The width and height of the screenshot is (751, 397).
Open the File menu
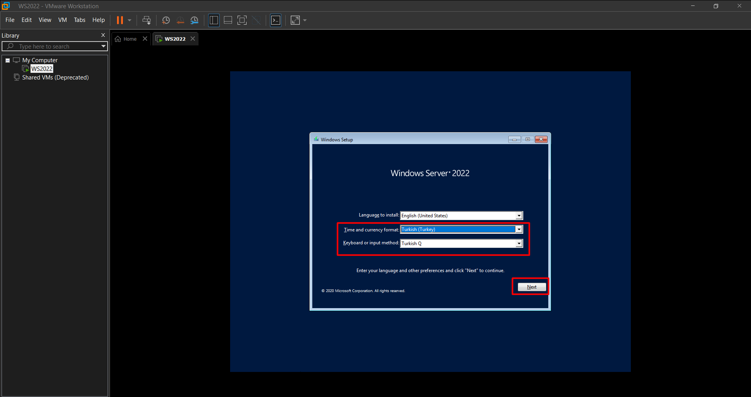10,20
